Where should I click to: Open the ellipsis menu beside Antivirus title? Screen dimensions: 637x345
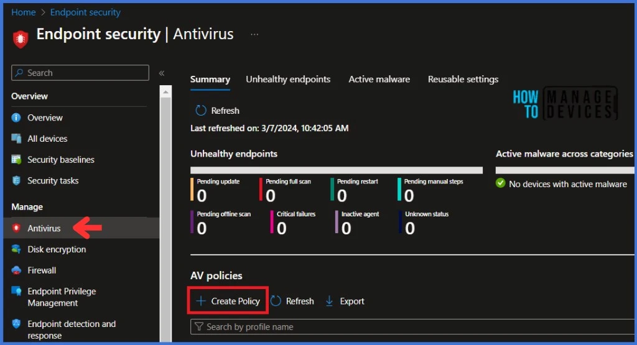pos(254,35)
